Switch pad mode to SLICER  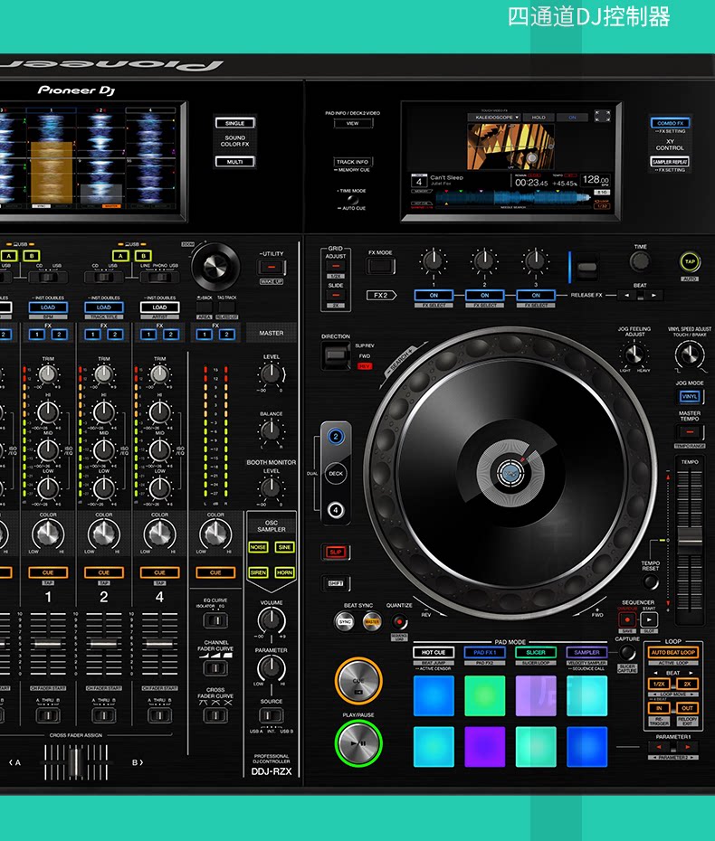tap(535, 652)
